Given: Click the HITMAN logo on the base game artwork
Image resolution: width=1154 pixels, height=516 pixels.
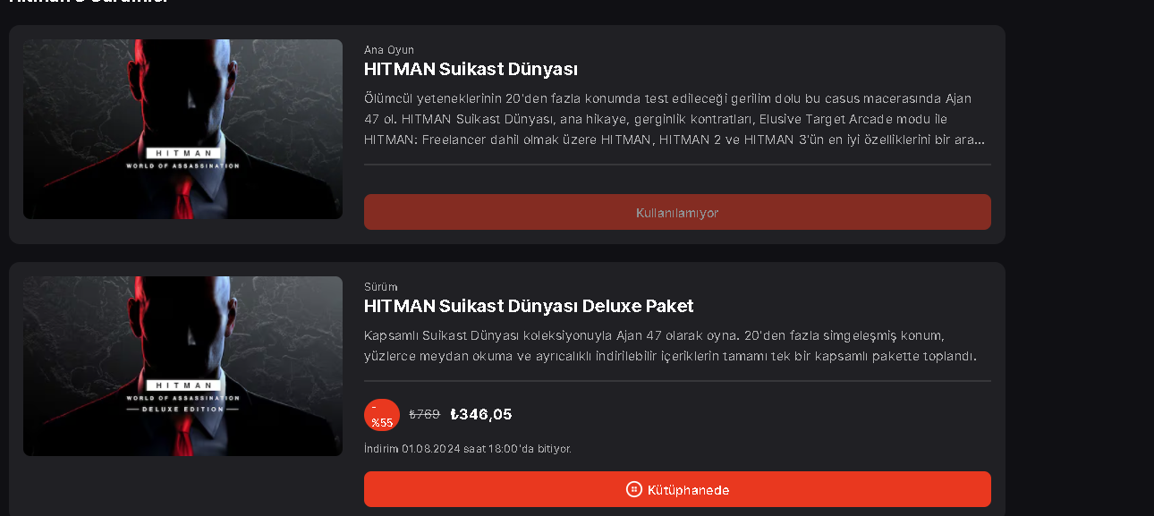Looking at the screenshot, I should [x=182, y=153].
